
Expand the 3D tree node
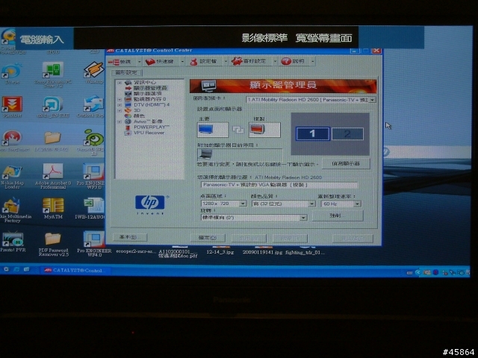(x=119, y=110)
